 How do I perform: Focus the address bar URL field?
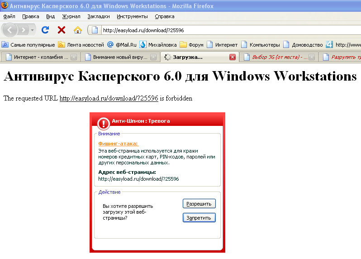pyautogui.click(x=230, y=30)
